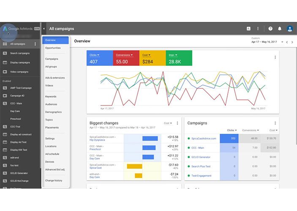The width and height of the screenshot is (297, 211).
Task: Open the Locations menu item
Action: (x=51, y=146)
